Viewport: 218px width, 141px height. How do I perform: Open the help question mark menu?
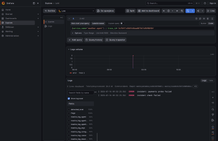[x=205, y=3]
